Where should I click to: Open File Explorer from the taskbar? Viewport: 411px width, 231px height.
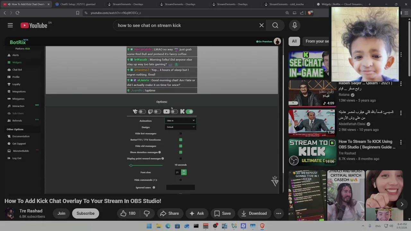click(x=159, y=226)
